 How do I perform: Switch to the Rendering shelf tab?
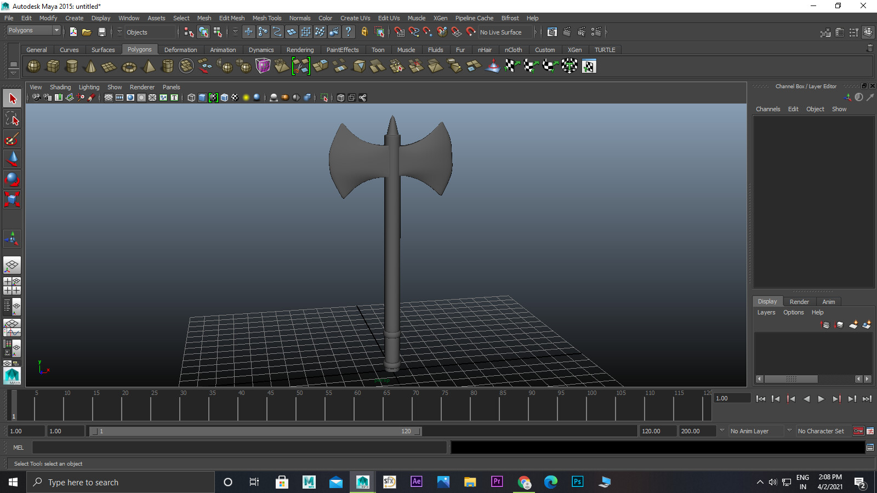pyautogui.click(x=300, y=50)
